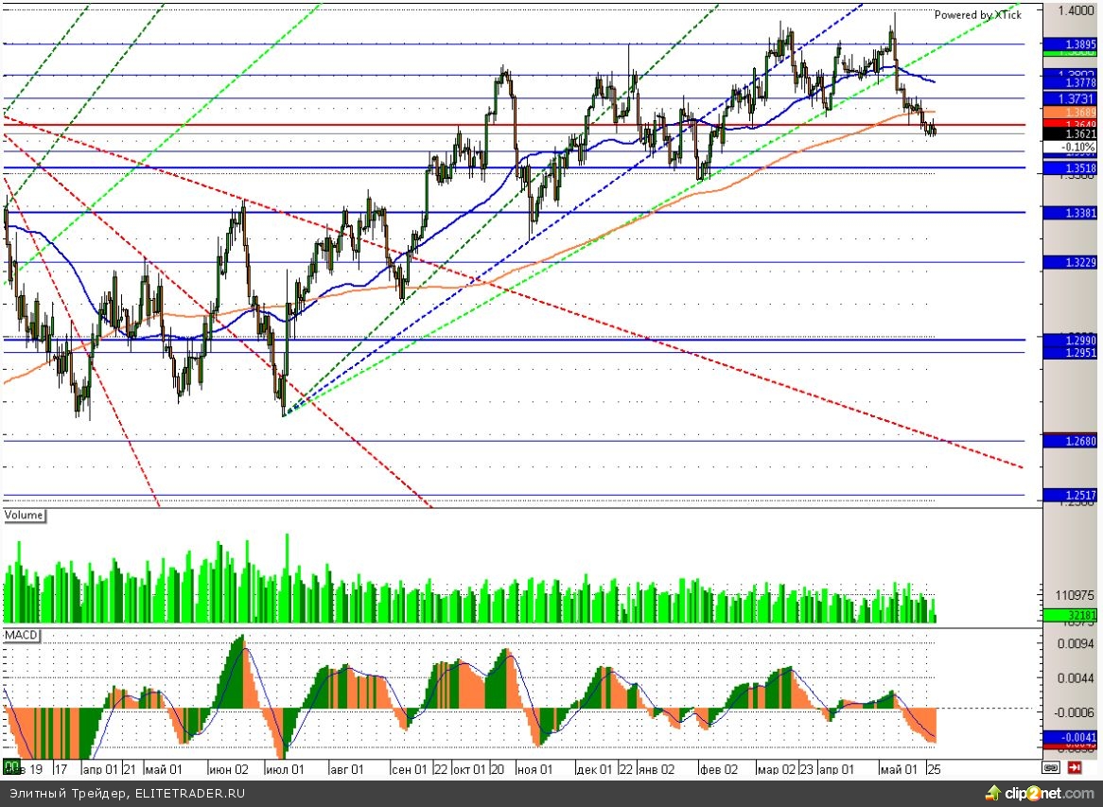Click the фев 02 date marker
Screen dimensions: 1103x807
pyautogui.click(x=718, y=769)
